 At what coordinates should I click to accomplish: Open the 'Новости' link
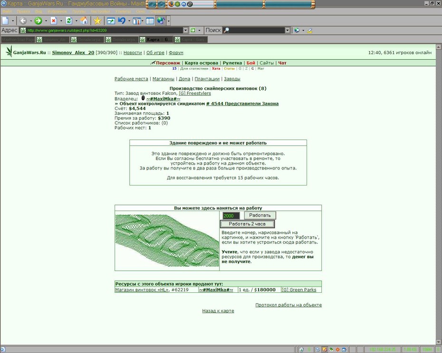[x=133, y=53]
